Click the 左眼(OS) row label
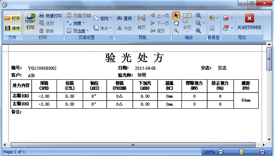This screenshot has height=156, width=274. (21, 104)
